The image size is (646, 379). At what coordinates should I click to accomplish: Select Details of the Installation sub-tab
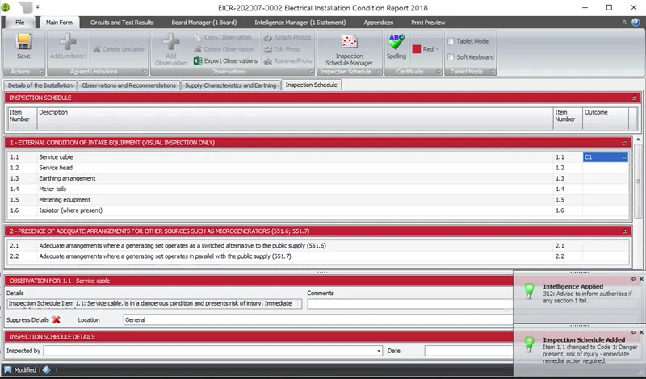point(40,85)
